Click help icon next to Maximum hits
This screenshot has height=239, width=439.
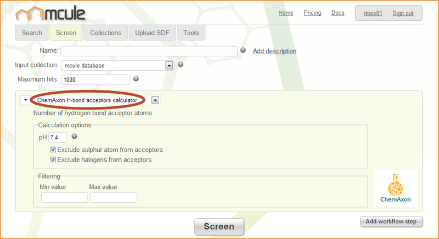pos(136,79)
